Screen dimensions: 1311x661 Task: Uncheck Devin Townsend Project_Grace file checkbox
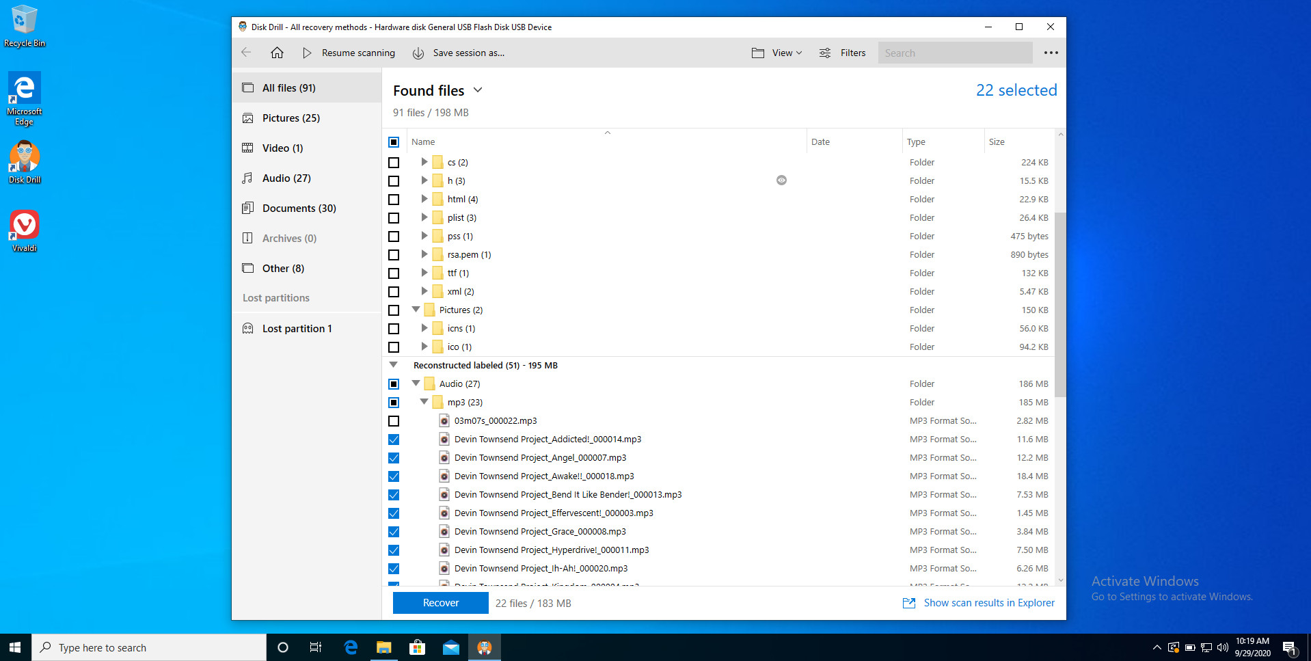point(394,532)
